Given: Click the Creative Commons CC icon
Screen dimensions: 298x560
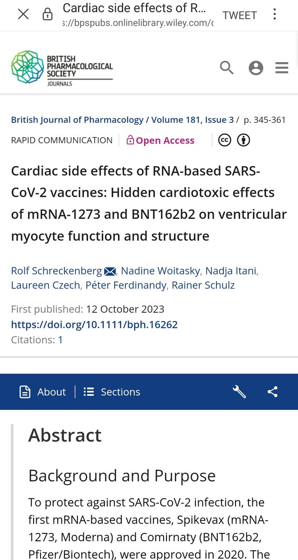Looking at the screenshot, I should pyautogui.click(x=225, y=140).
